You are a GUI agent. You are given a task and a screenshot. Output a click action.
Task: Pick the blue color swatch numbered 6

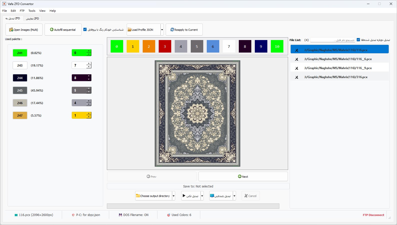[213, 46]
